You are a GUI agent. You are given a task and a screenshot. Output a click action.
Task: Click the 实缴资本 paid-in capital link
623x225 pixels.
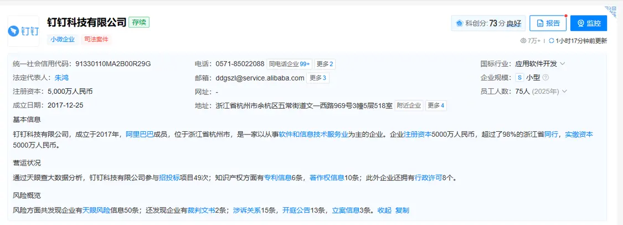579,135
